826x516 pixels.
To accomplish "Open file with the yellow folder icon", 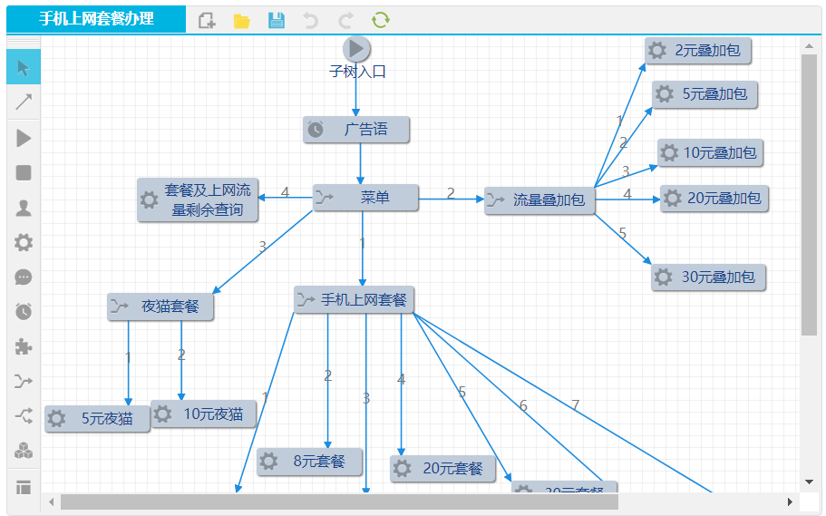I will 242,21.
